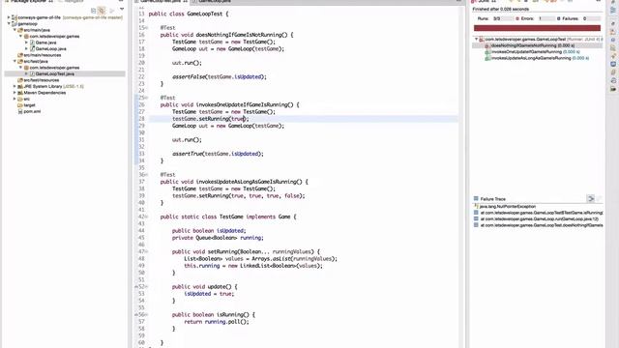Click the testGame.setRunning(true, true, true, false) line
This screenshot has width=619, height=348.
point(239,195)
